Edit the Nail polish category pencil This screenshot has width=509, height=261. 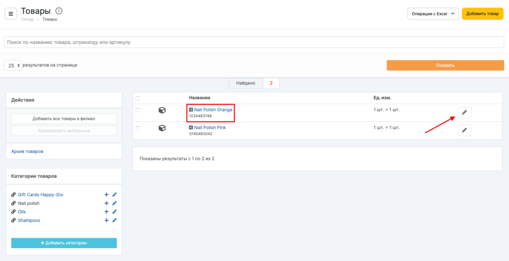[x=114, y=203]
